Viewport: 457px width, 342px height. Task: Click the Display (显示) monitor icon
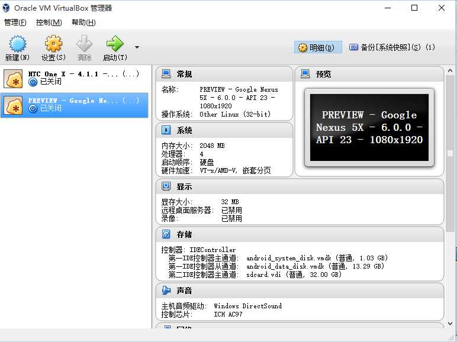coord(166,186)
